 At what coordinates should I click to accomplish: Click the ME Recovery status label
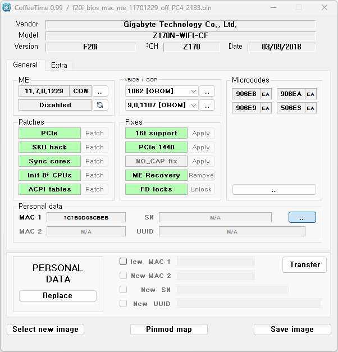[x=156, y=175]
